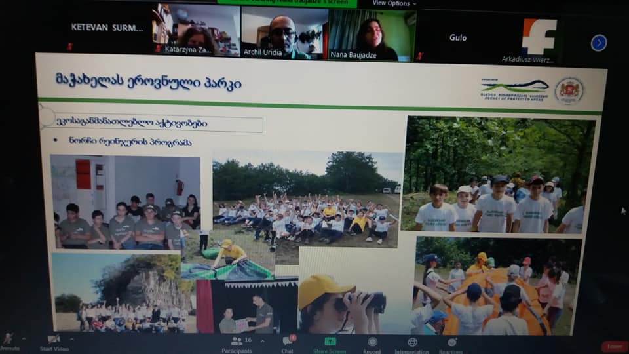Image resolution: width=629 pixels, height=354 pixels.
Task: Click the large group field photo
Action: click(x=307, y=199)
